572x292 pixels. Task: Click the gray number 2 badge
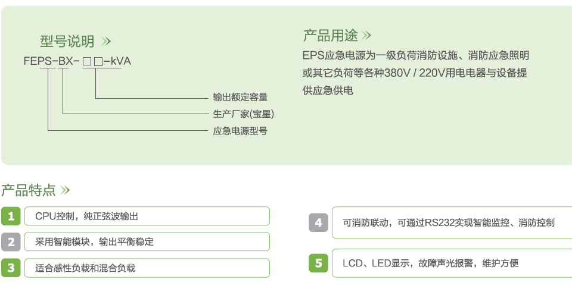[x=11, y=242]
